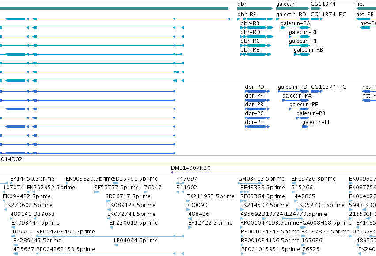Image resolution: width=376 pixels, height=256 pixels.
Task: Click feature 311902
Action: [187, 187]
